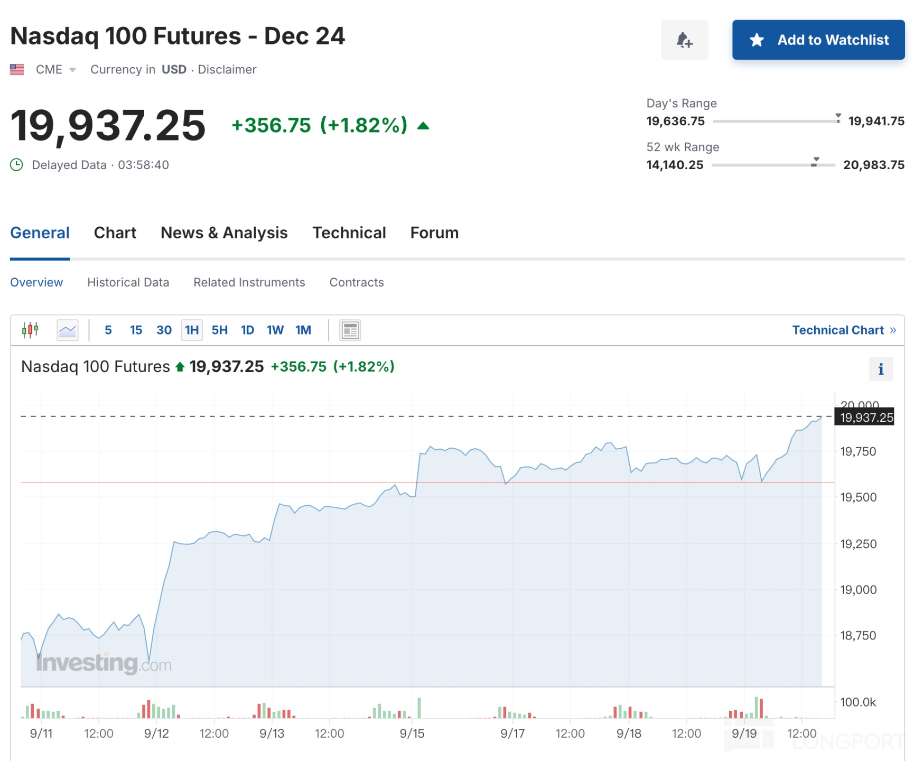
Task: Switch to the News & Analysis tab
Action: (224, 233)
